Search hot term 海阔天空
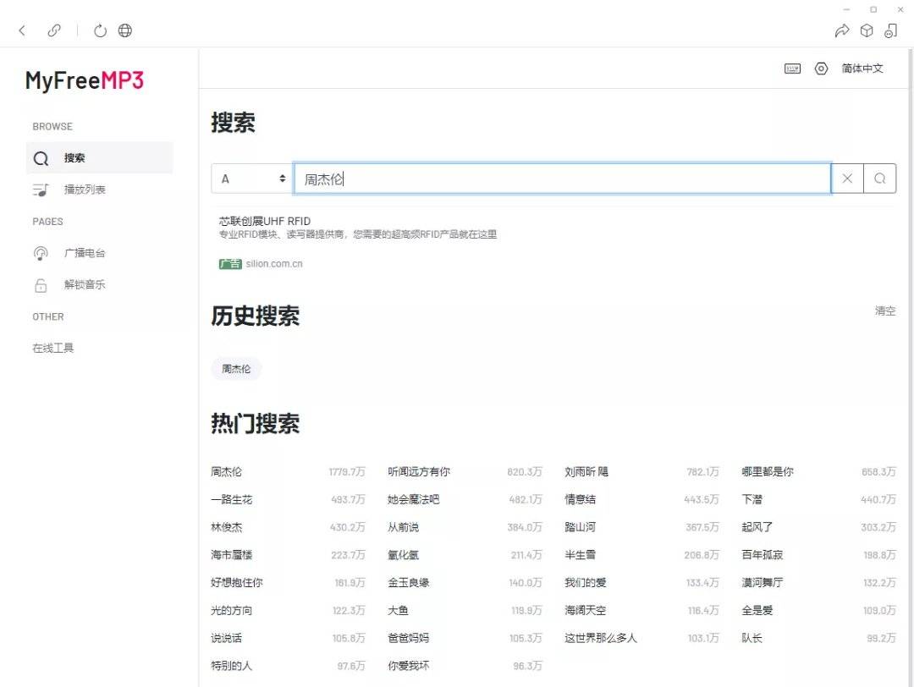The width and height of the screenshot is (914, 687). tap(586, 611)
